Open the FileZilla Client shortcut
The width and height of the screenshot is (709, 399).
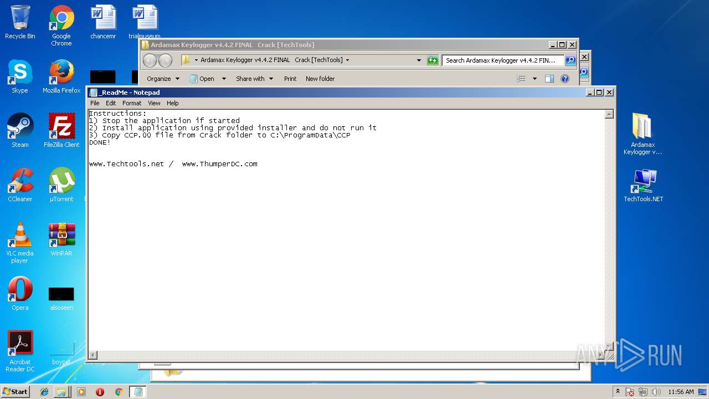coord(61,131)
